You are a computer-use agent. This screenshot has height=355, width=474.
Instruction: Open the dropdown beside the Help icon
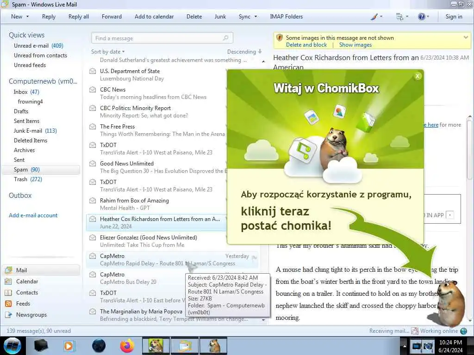(427, 17)
